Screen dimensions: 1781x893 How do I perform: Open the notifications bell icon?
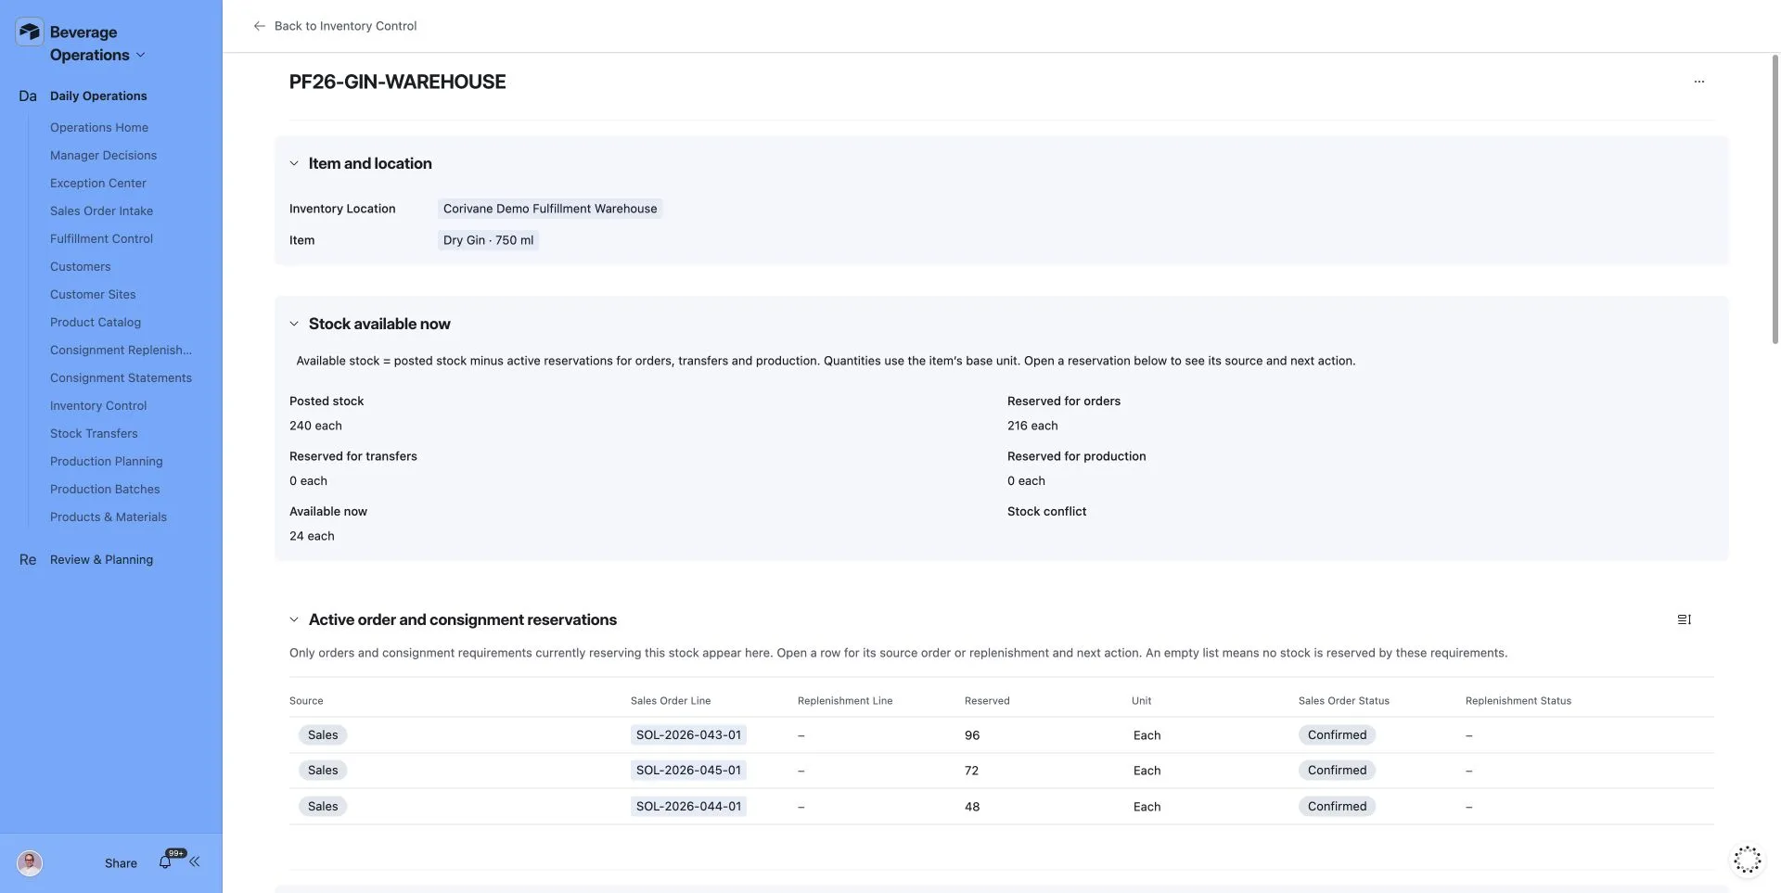(165, 862)
